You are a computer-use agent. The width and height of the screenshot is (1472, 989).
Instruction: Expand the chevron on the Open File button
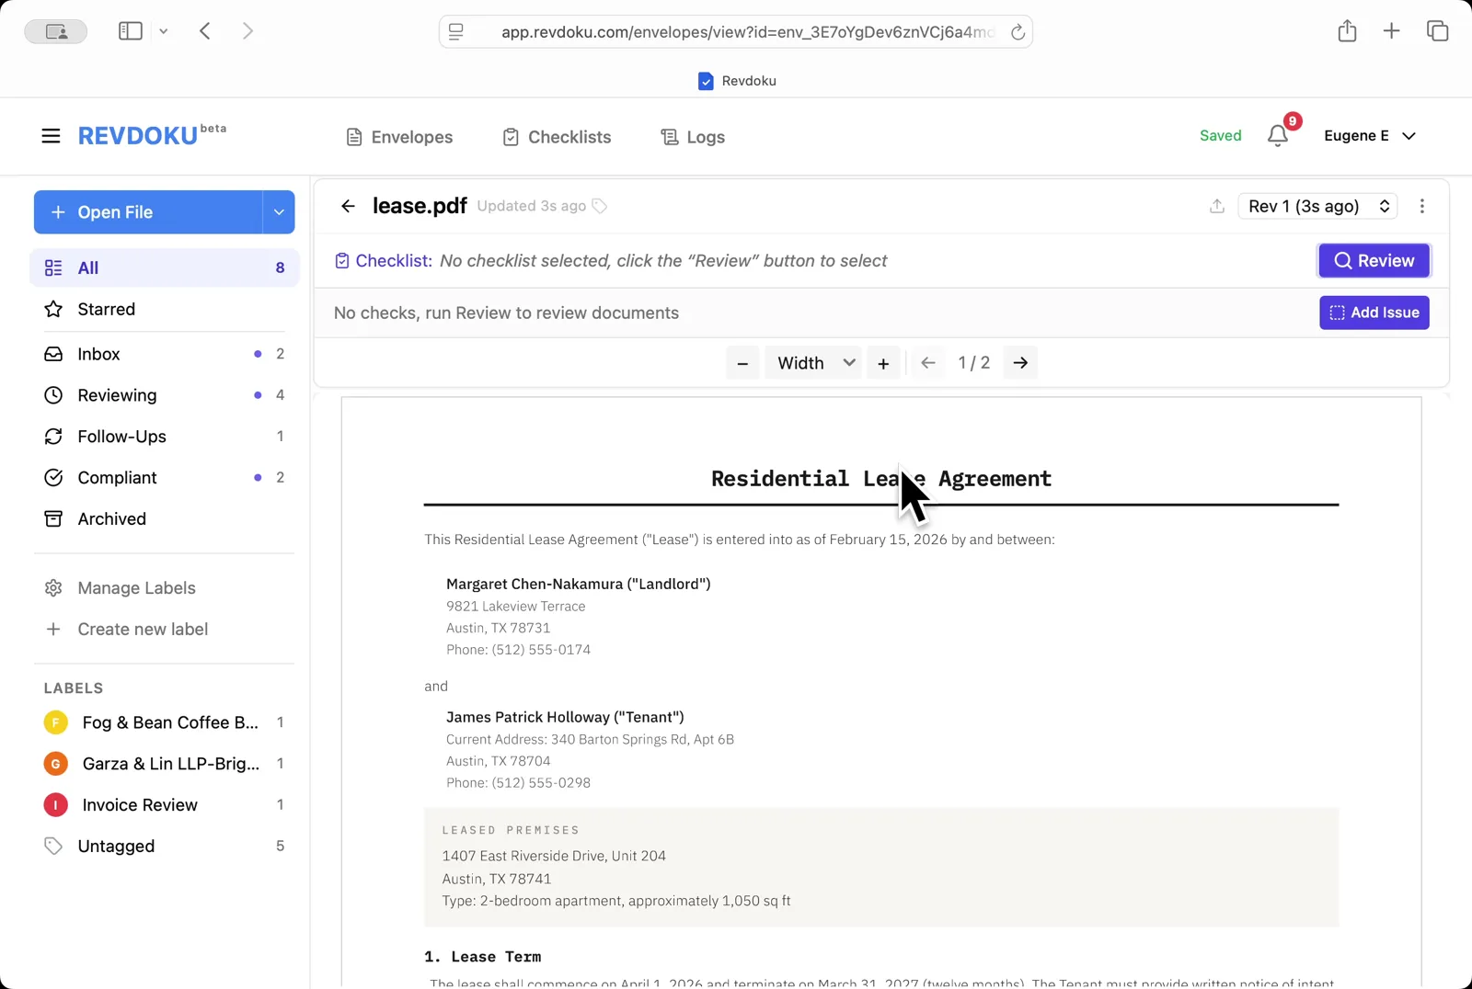pos(279,212)
